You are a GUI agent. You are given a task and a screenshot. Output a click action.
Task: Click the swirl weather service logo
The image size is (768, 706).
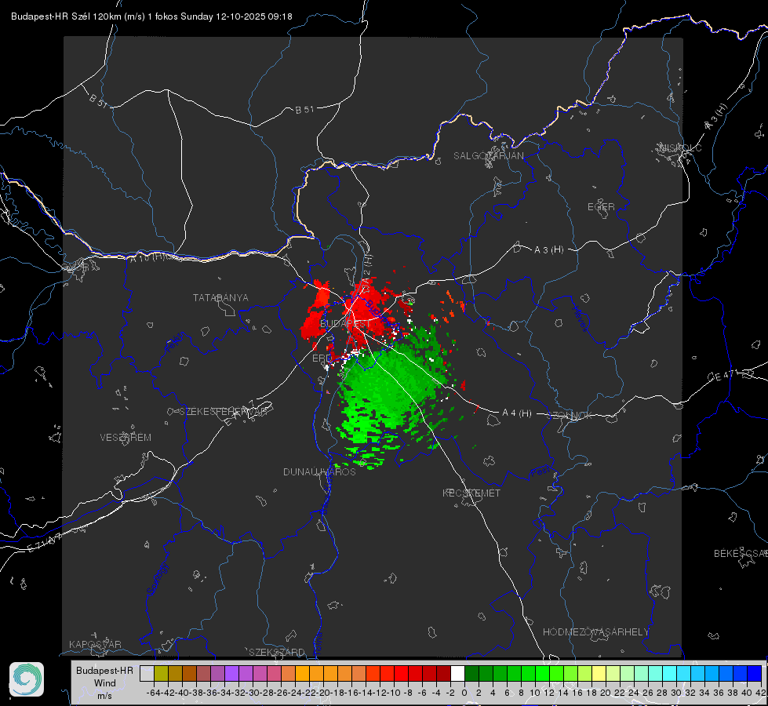[x=27, y=679]
